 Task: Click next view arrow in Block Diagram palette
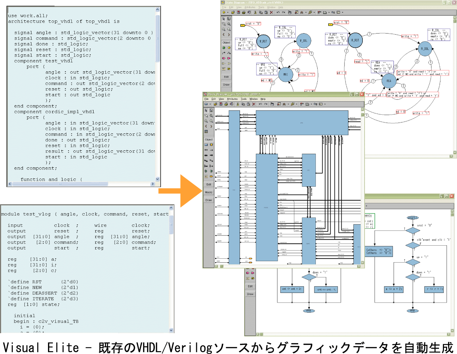click(x=211, y=126)
